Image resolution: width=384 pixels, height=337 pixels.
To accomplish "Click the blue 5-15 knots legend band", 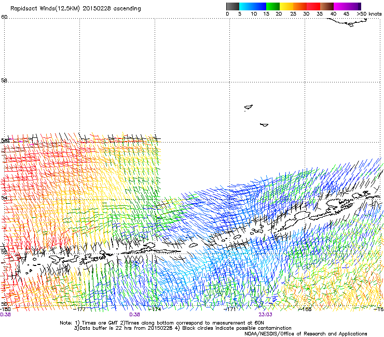I will (253, 6).
